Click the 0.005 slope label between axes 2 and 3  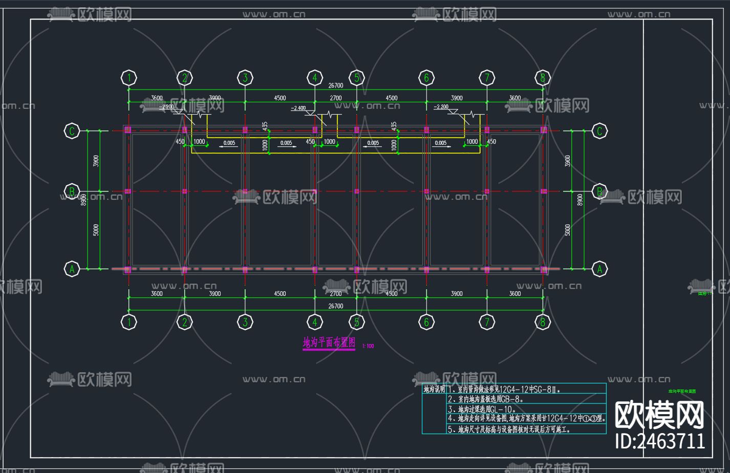pyautogui.click(x=229, y=143)
